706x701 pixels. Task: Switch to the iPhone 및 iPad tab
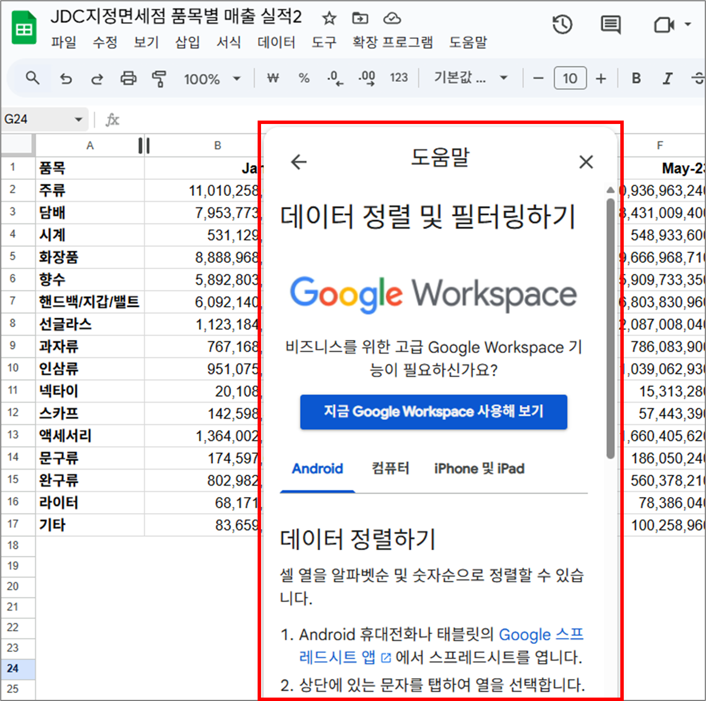click(479, 468)
